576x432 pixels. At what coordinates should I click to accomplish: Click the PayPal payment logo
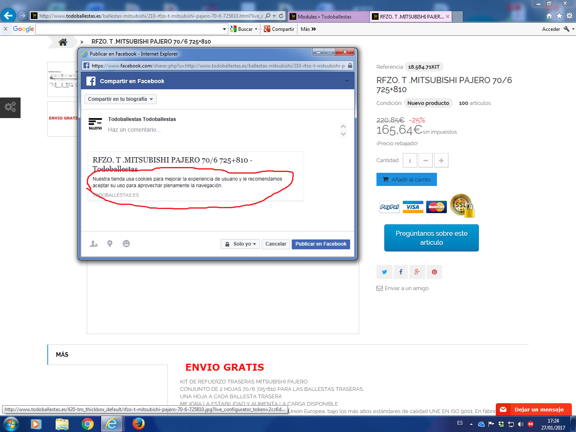[389, 207]
